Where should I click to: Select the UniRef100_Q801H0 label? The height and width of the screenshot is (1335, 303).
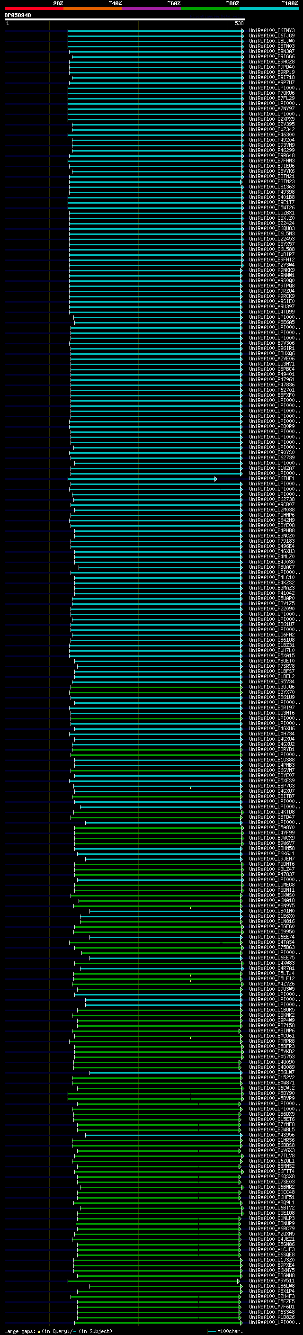(x=272, y=911)
